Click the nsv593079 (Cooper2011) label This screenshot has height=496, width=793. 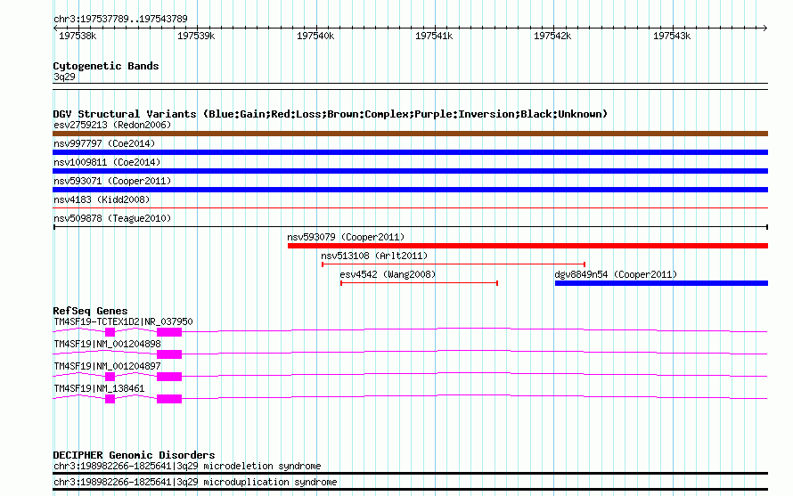(346, 237)
